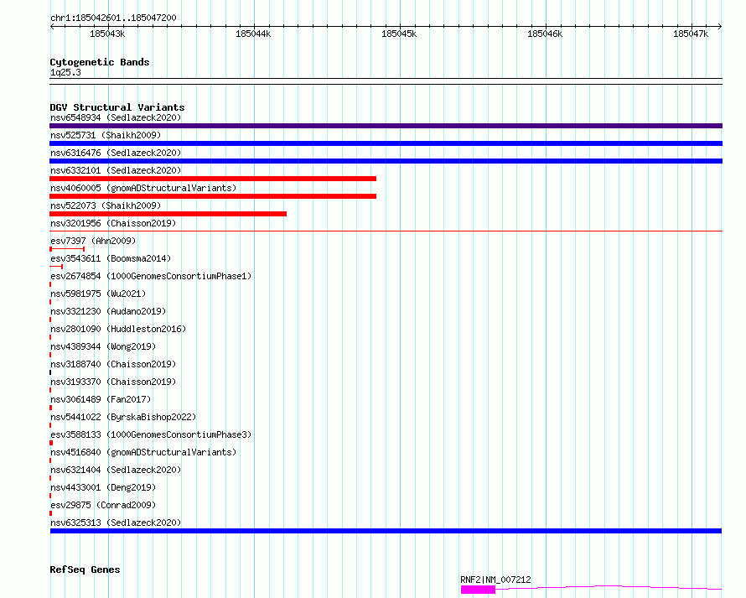Select variant label nsv3201956 (Chaisson2019)
This screenshot has height=598, width=746.
(113, 223)
